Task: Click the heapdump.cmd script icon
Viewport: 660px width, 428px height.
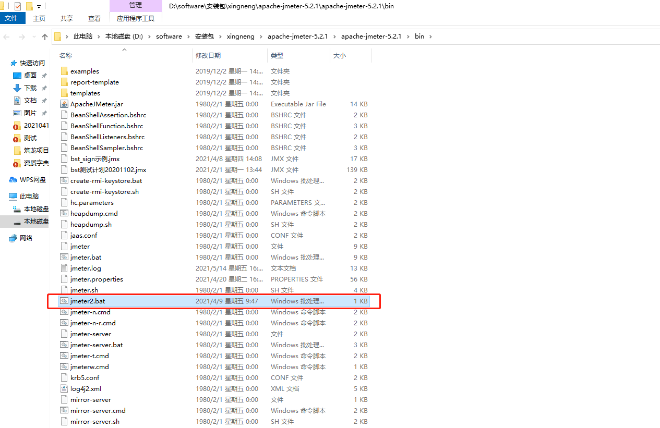Action: (x=65, y=213)
